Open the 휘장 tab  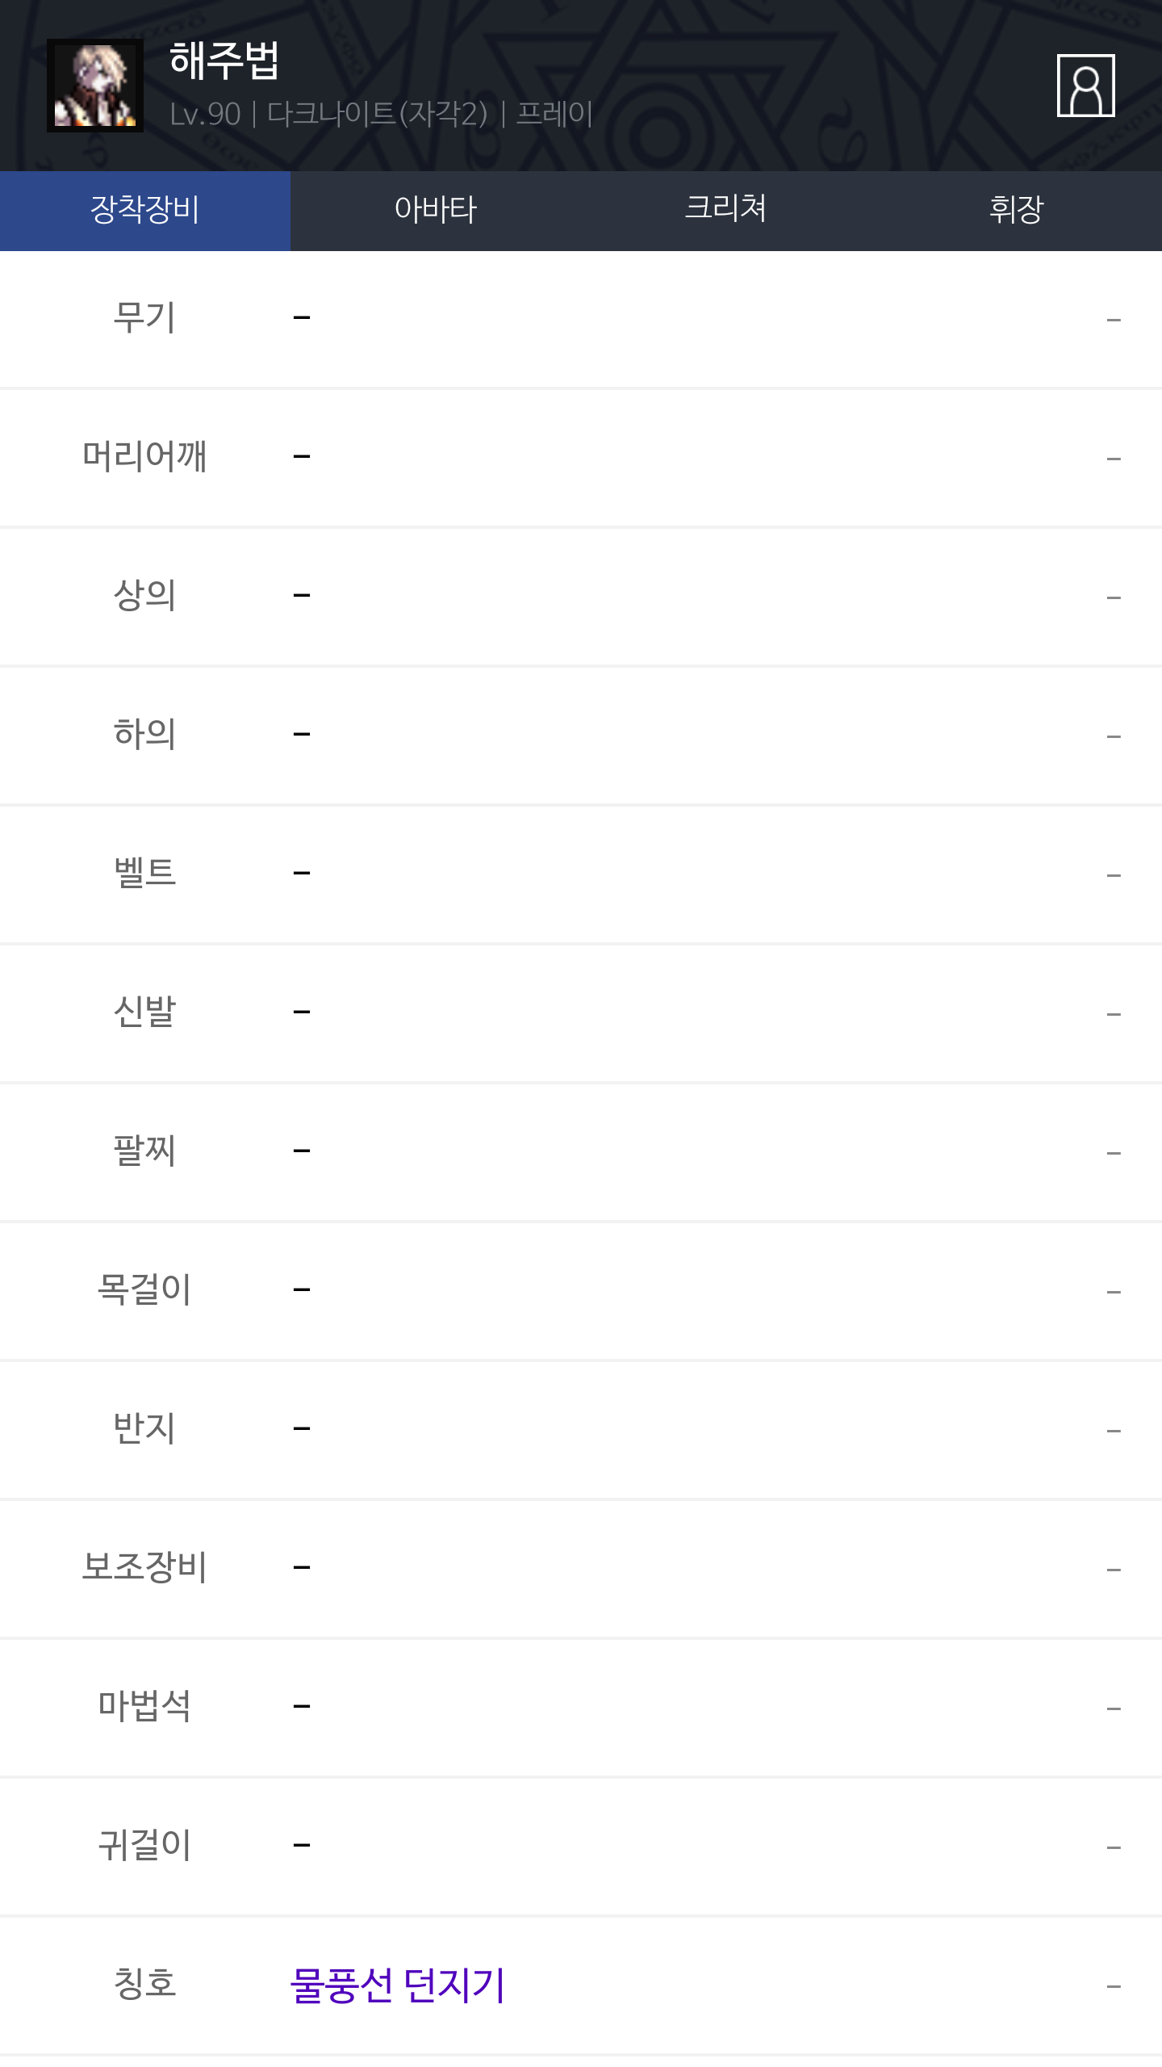(x=1016, y=210)
